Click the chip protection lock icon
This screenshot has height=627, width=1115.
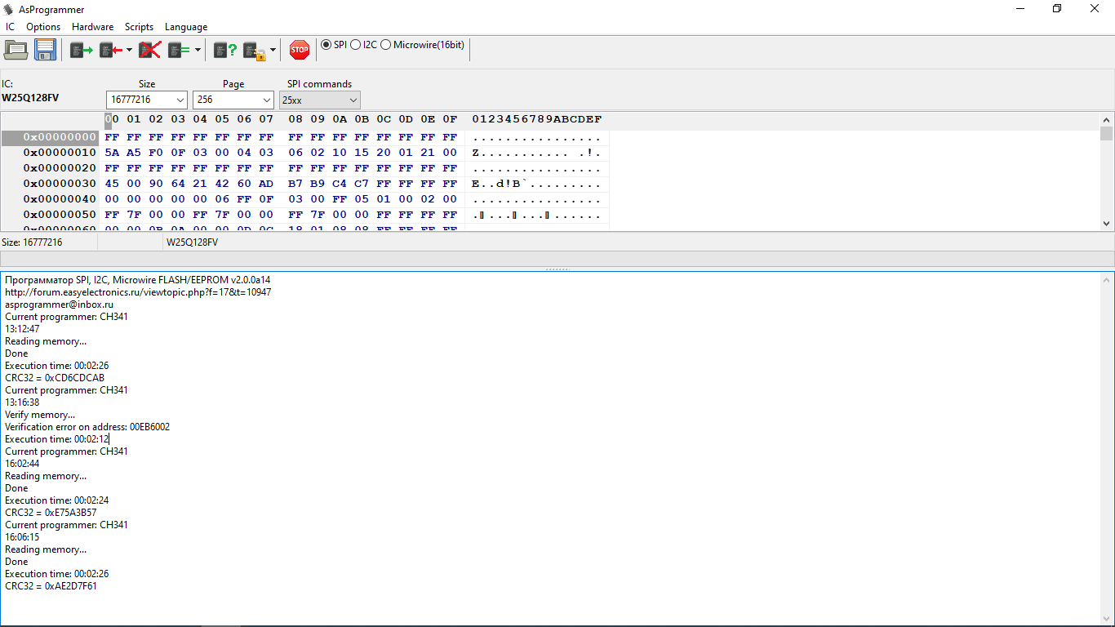click(x=255, y=51)
